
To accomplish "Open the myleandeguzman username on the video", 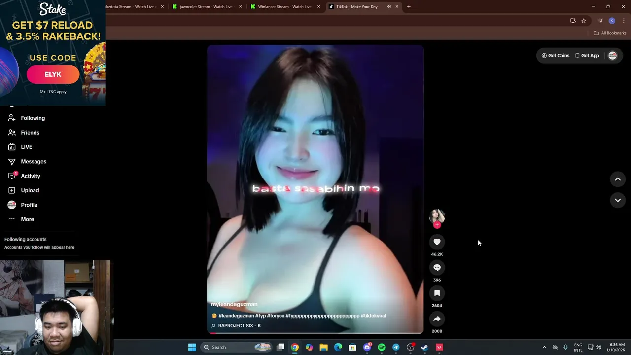I will [234, 304].
